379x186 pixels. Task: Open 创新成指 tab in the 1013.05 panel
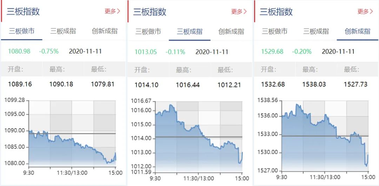point(231,32)
